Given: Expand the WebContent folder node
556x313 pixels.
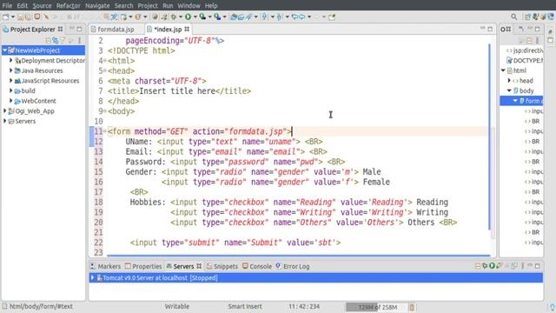Looking at the screenshot, I should pyautogui.click(x=10, y=101).
